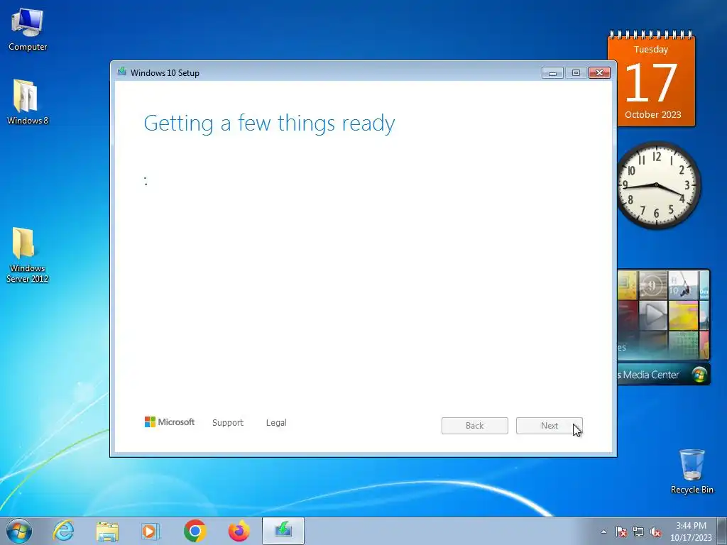
Task: Click the Show desktop strip on the taskbar
Action: tap(722, 531)
